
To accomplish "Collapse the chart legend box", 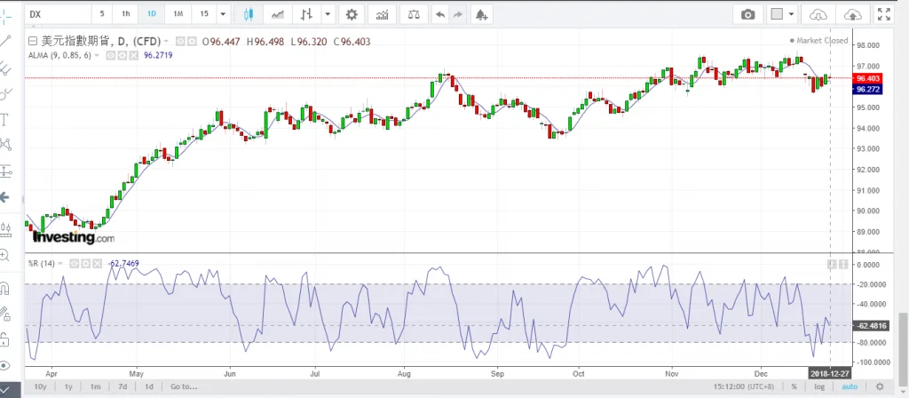I will 33,41.
